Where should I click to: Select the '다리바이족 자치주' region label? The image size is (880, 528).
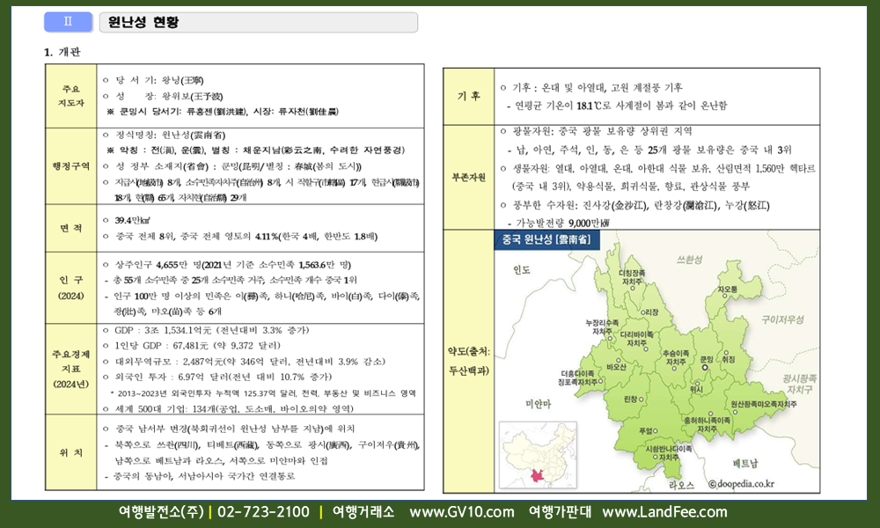coord(636,338)
